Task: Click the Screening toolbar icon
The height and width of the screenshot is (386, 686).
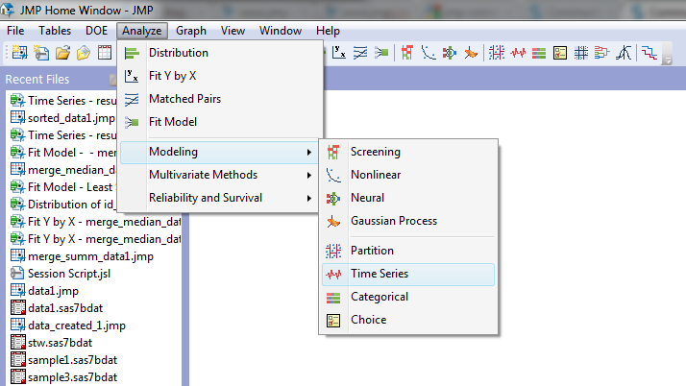Action: click(407, 53)
